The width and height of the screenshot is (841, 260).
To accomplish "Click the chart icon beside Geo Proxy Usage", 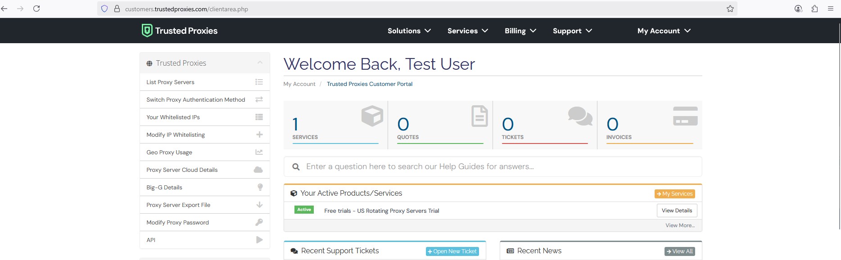I will pyautogui.click(x=259, y=152).
